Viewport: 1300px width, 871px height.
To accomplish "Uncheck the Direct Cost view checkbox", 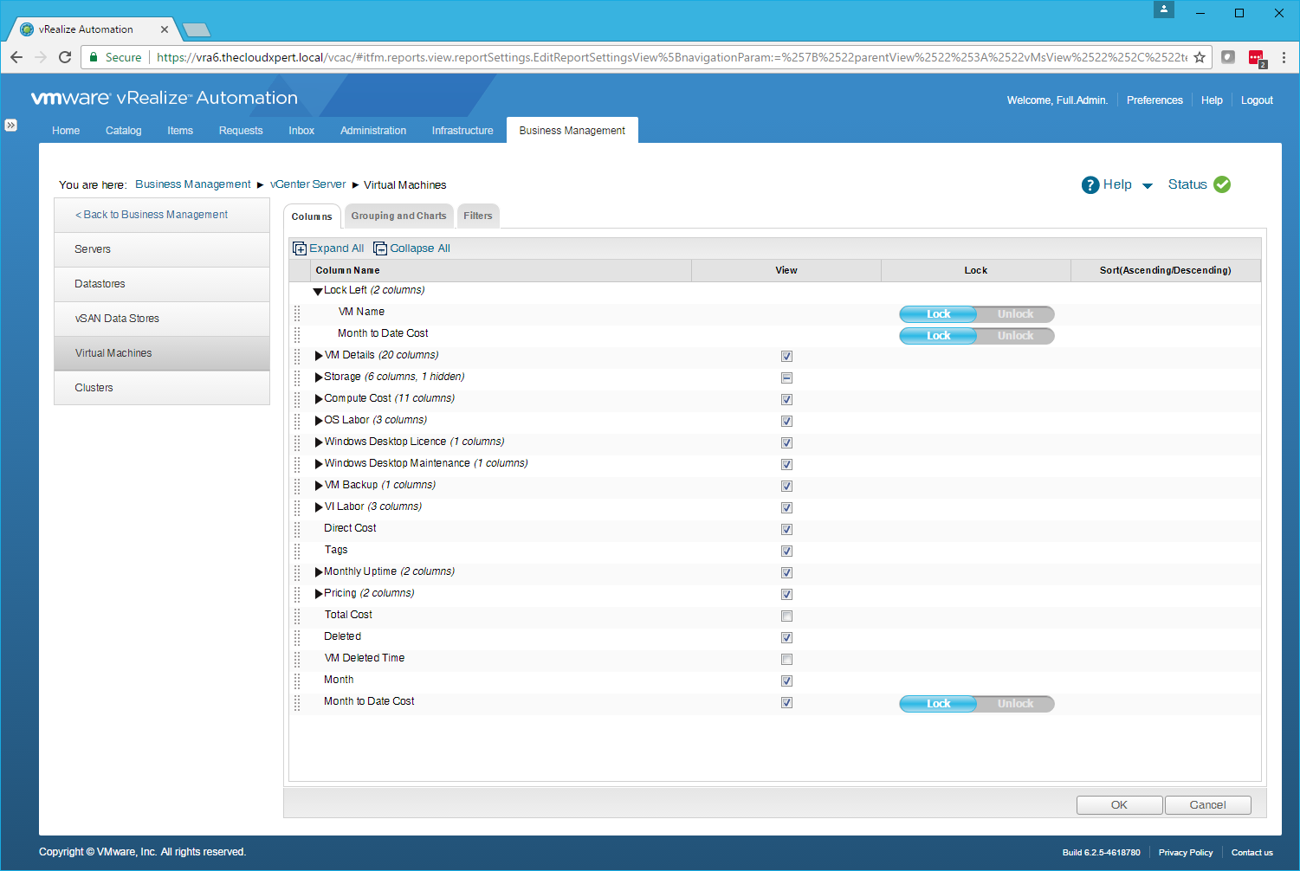I will tap(786, 530).
